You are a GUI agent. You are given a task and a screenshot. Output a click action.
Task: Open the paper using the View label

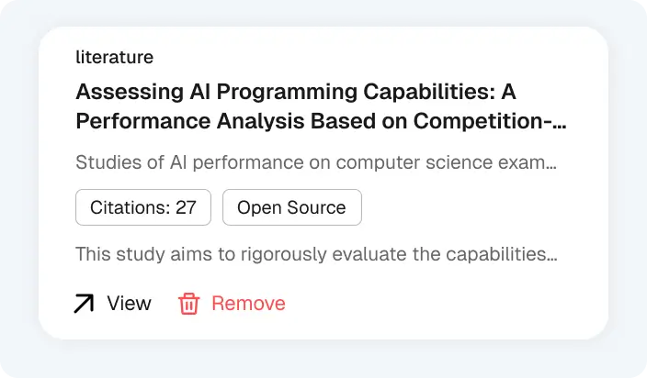pyautogui.click(x=129, y=304)
